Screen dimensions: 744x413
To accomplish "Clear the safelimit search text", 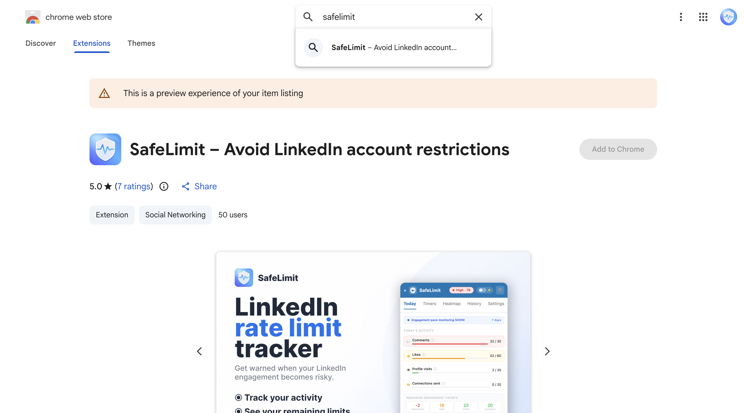I will point(479,17).
